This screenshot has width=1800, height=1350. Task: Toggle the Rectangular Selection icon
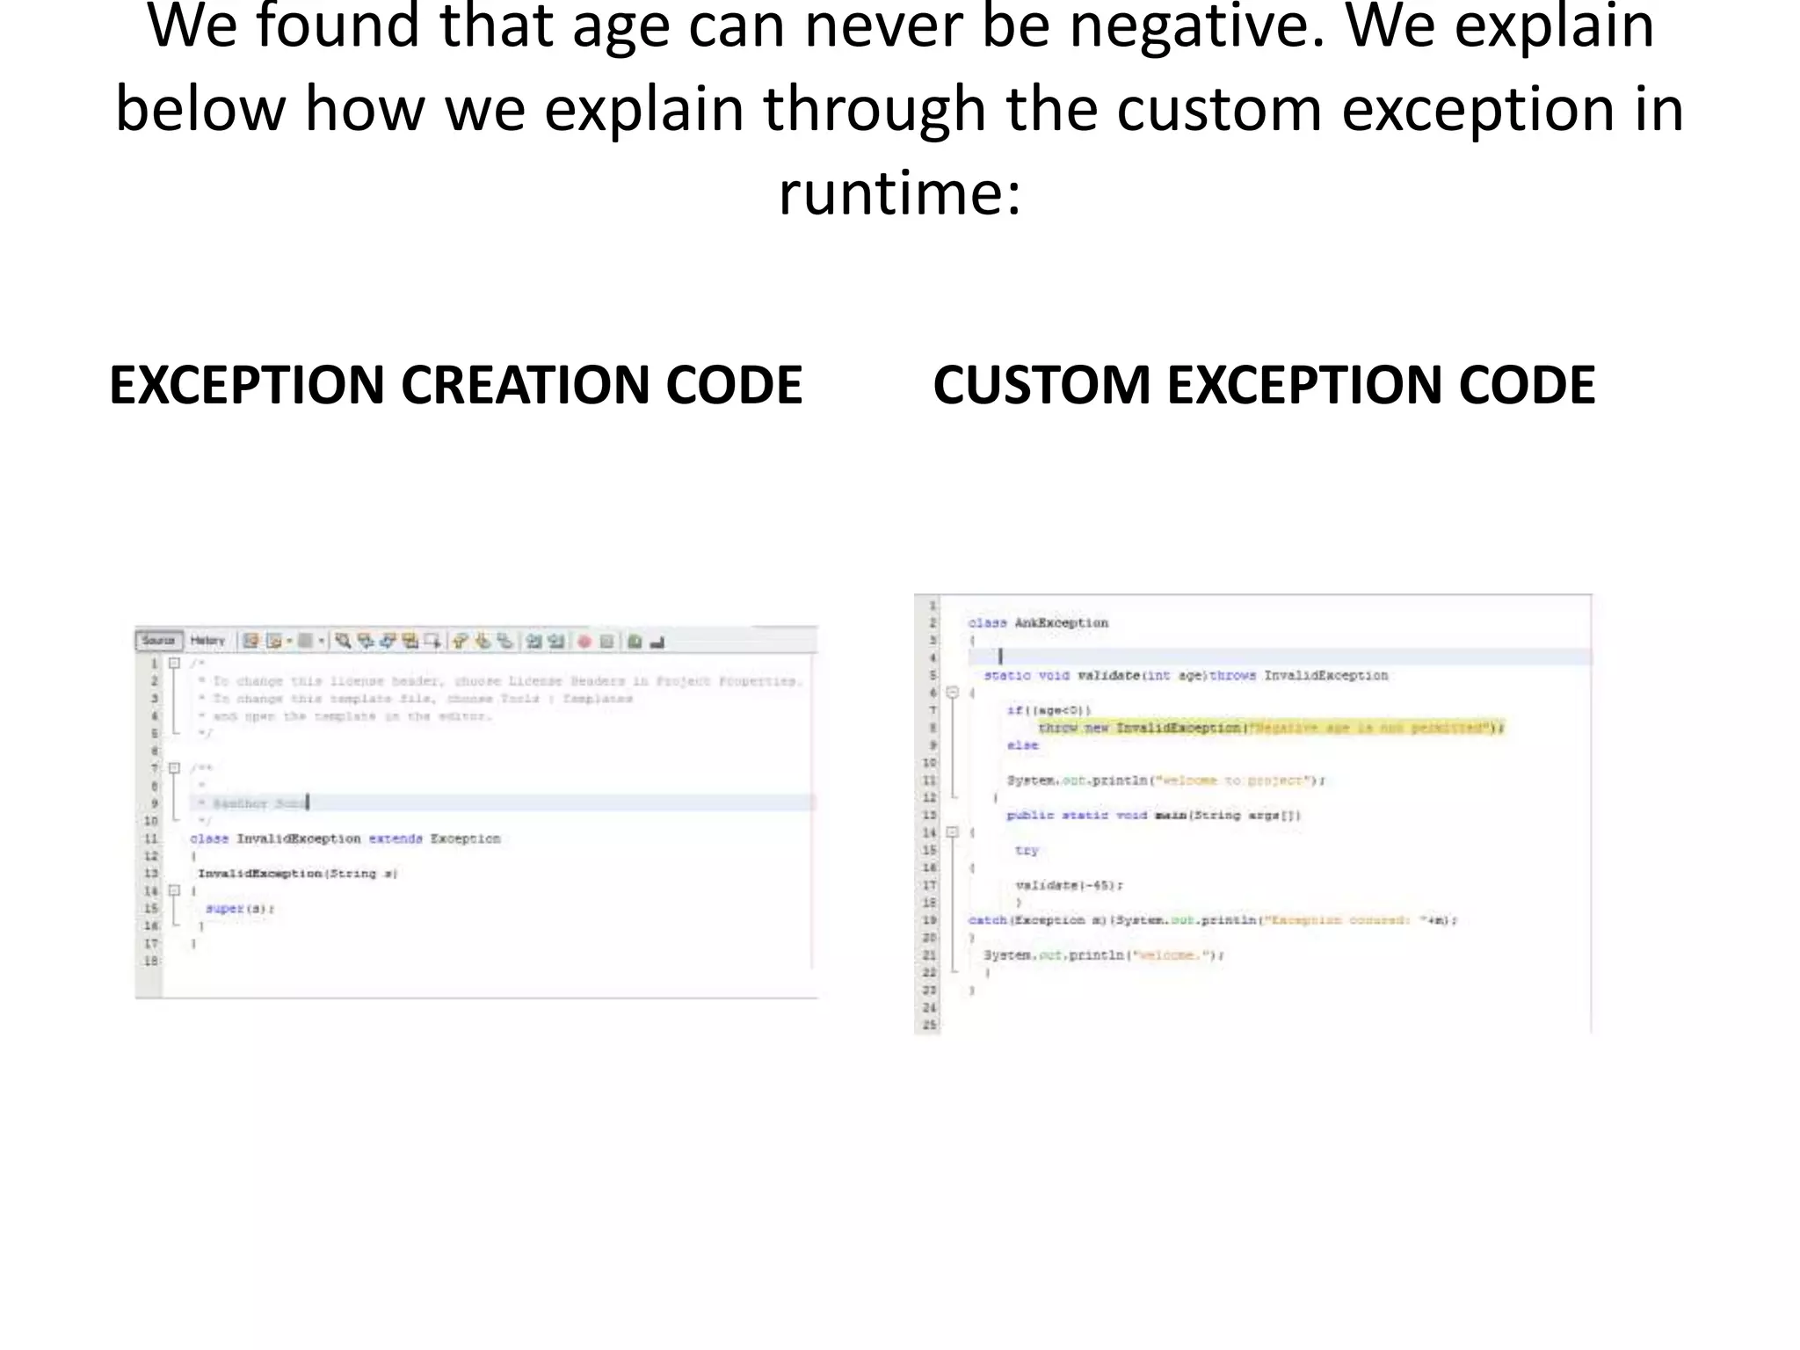pyautogui.click(x=432, y=641)
